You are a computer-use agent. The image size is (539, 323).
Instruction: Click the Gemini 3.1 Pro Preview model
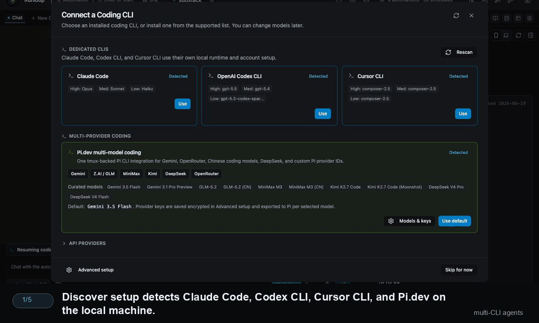coord(170,187)
